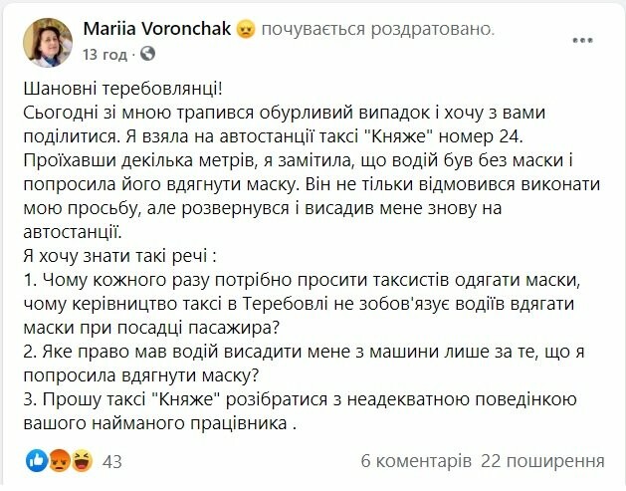The image size is (626, 491).
Task: Click the author name Mariia Voronchak
Action: (x=157, y=29)
